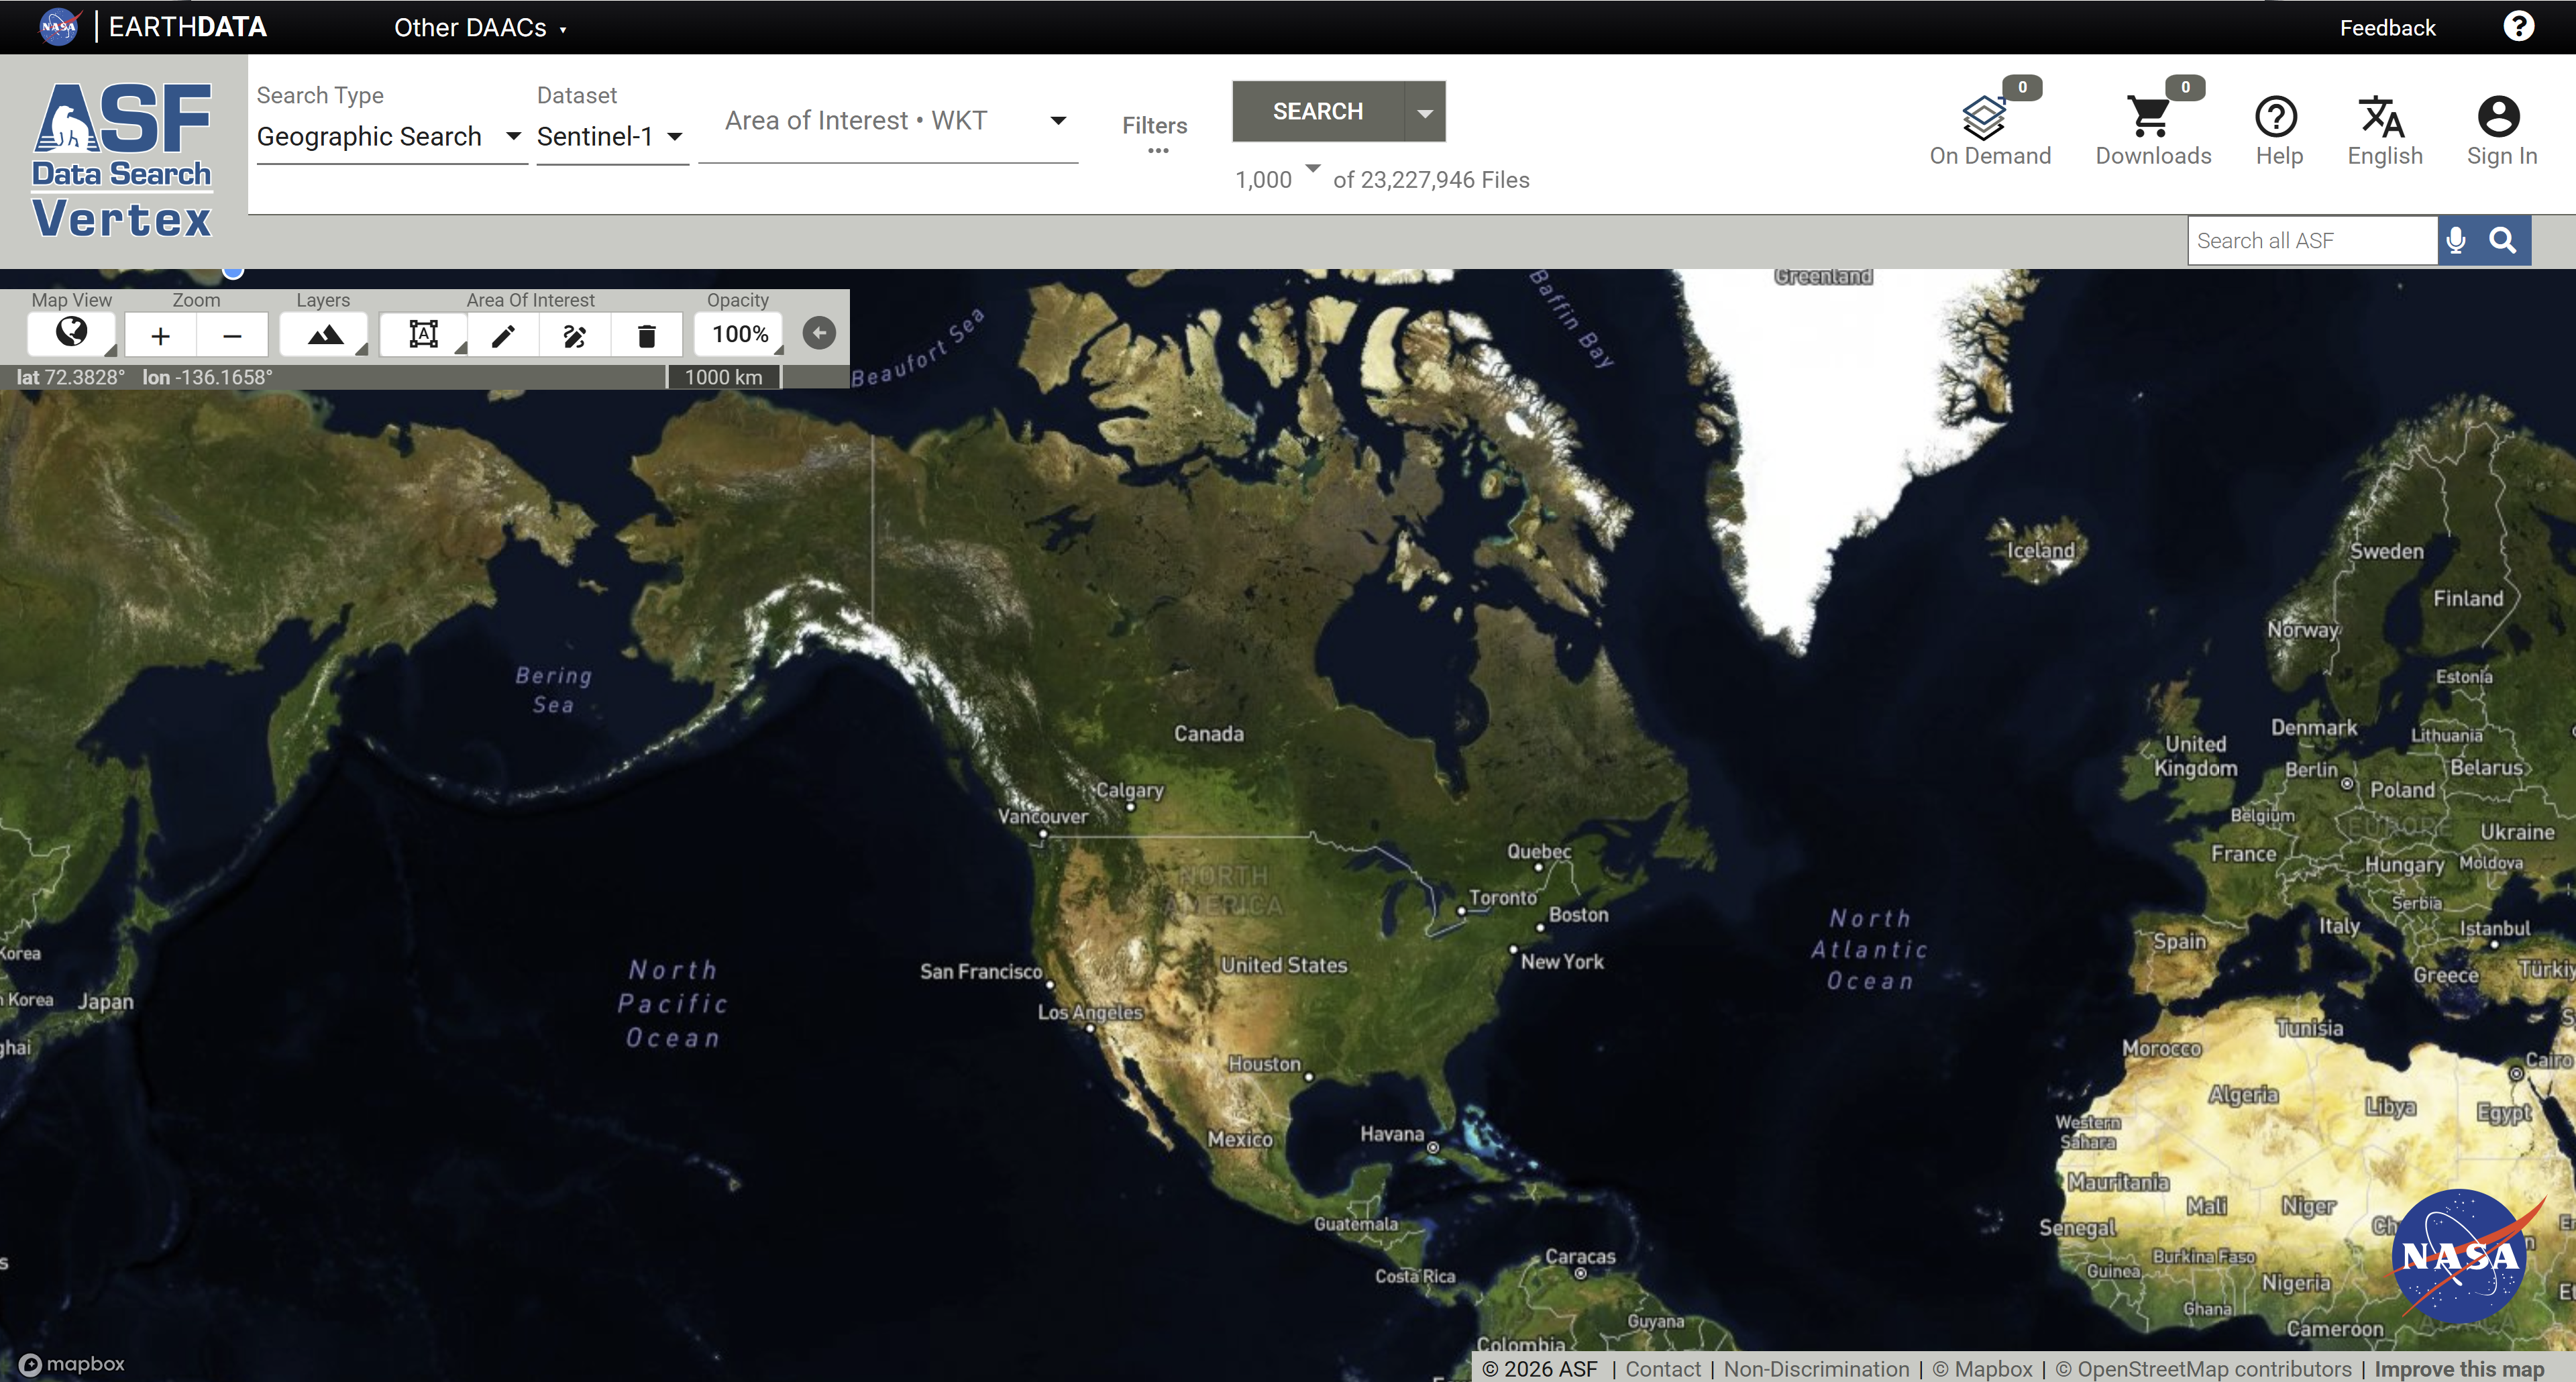Image resolution: width=2576 pixels, height=1382 pixels.
Task: Open the Filters panel
Action: (1155, 132)
